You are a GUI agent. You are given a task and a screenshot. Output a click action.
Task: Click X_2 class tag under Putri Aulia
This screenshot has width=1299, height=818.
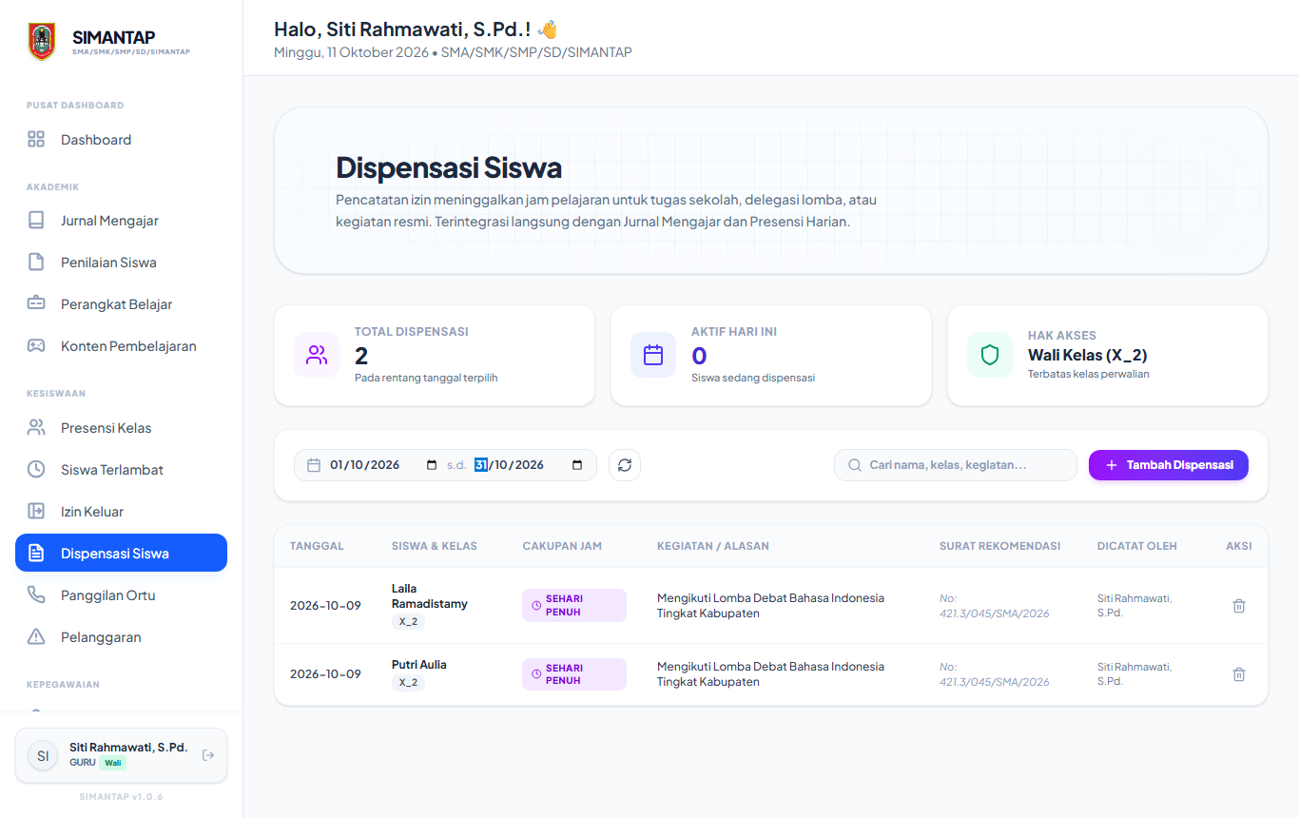click(408, 682)
